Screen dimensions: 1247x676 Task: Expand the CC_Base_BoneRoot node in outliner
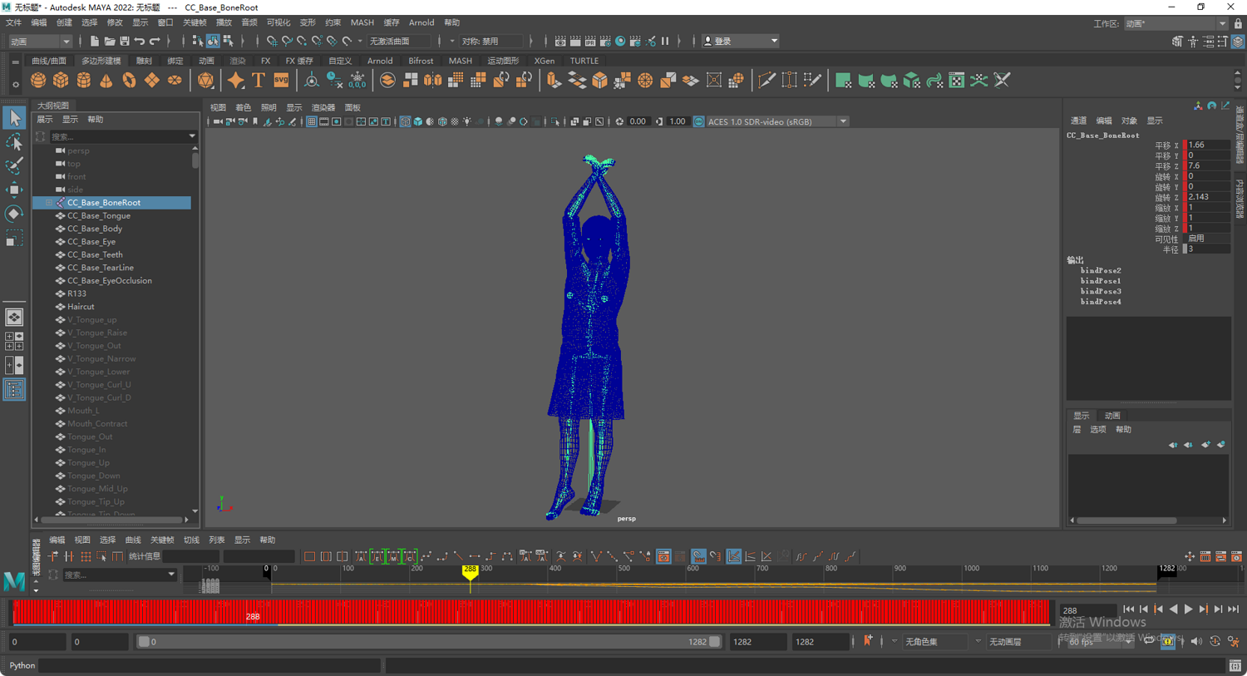tap(49, 203)
